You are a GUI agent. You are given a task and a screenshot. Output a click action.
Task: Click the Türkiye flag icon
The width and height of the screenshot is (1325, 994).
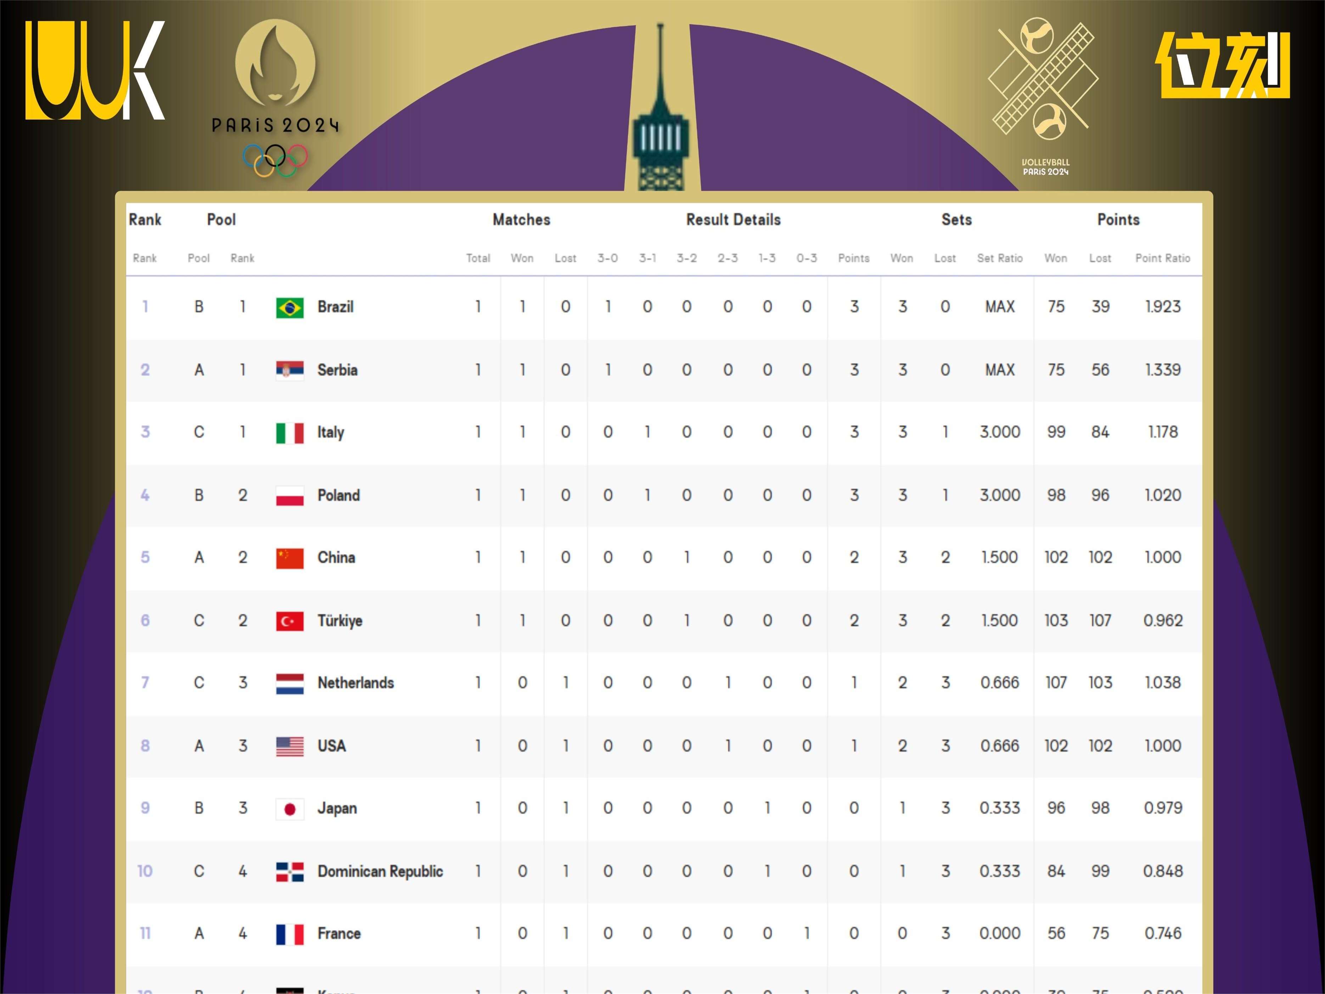(x=289, y=621)
